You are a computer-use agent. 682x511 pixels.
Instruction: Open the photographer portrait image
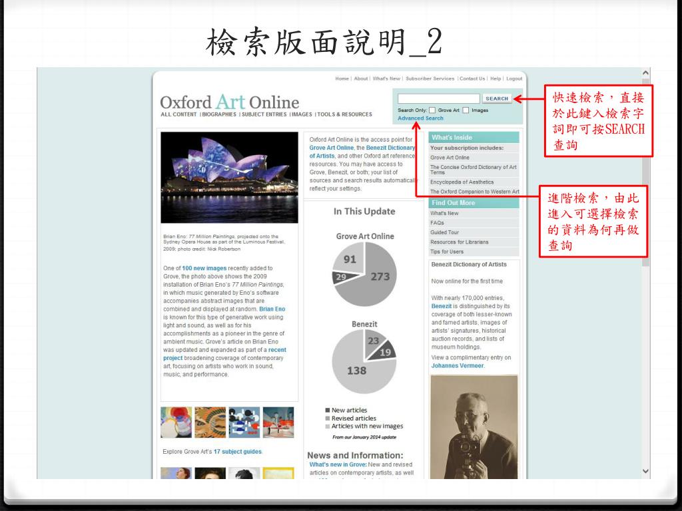click(474, 426)
